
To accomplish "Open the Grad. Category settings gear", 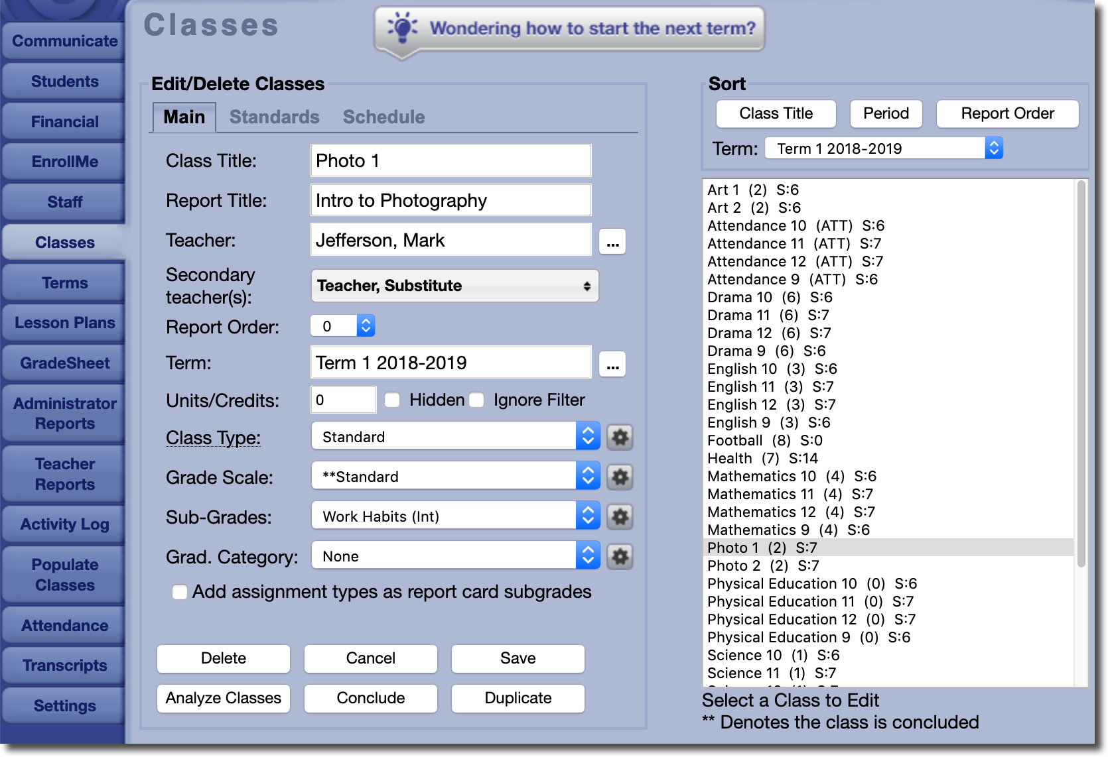I will point(620,557).
